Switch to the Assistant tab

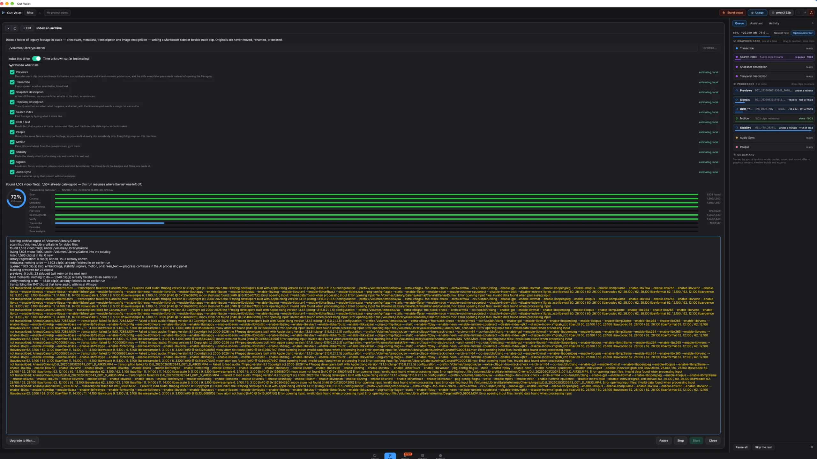(x=756, y=23)
